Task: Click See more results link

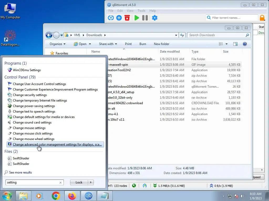Action: point(20,172)
